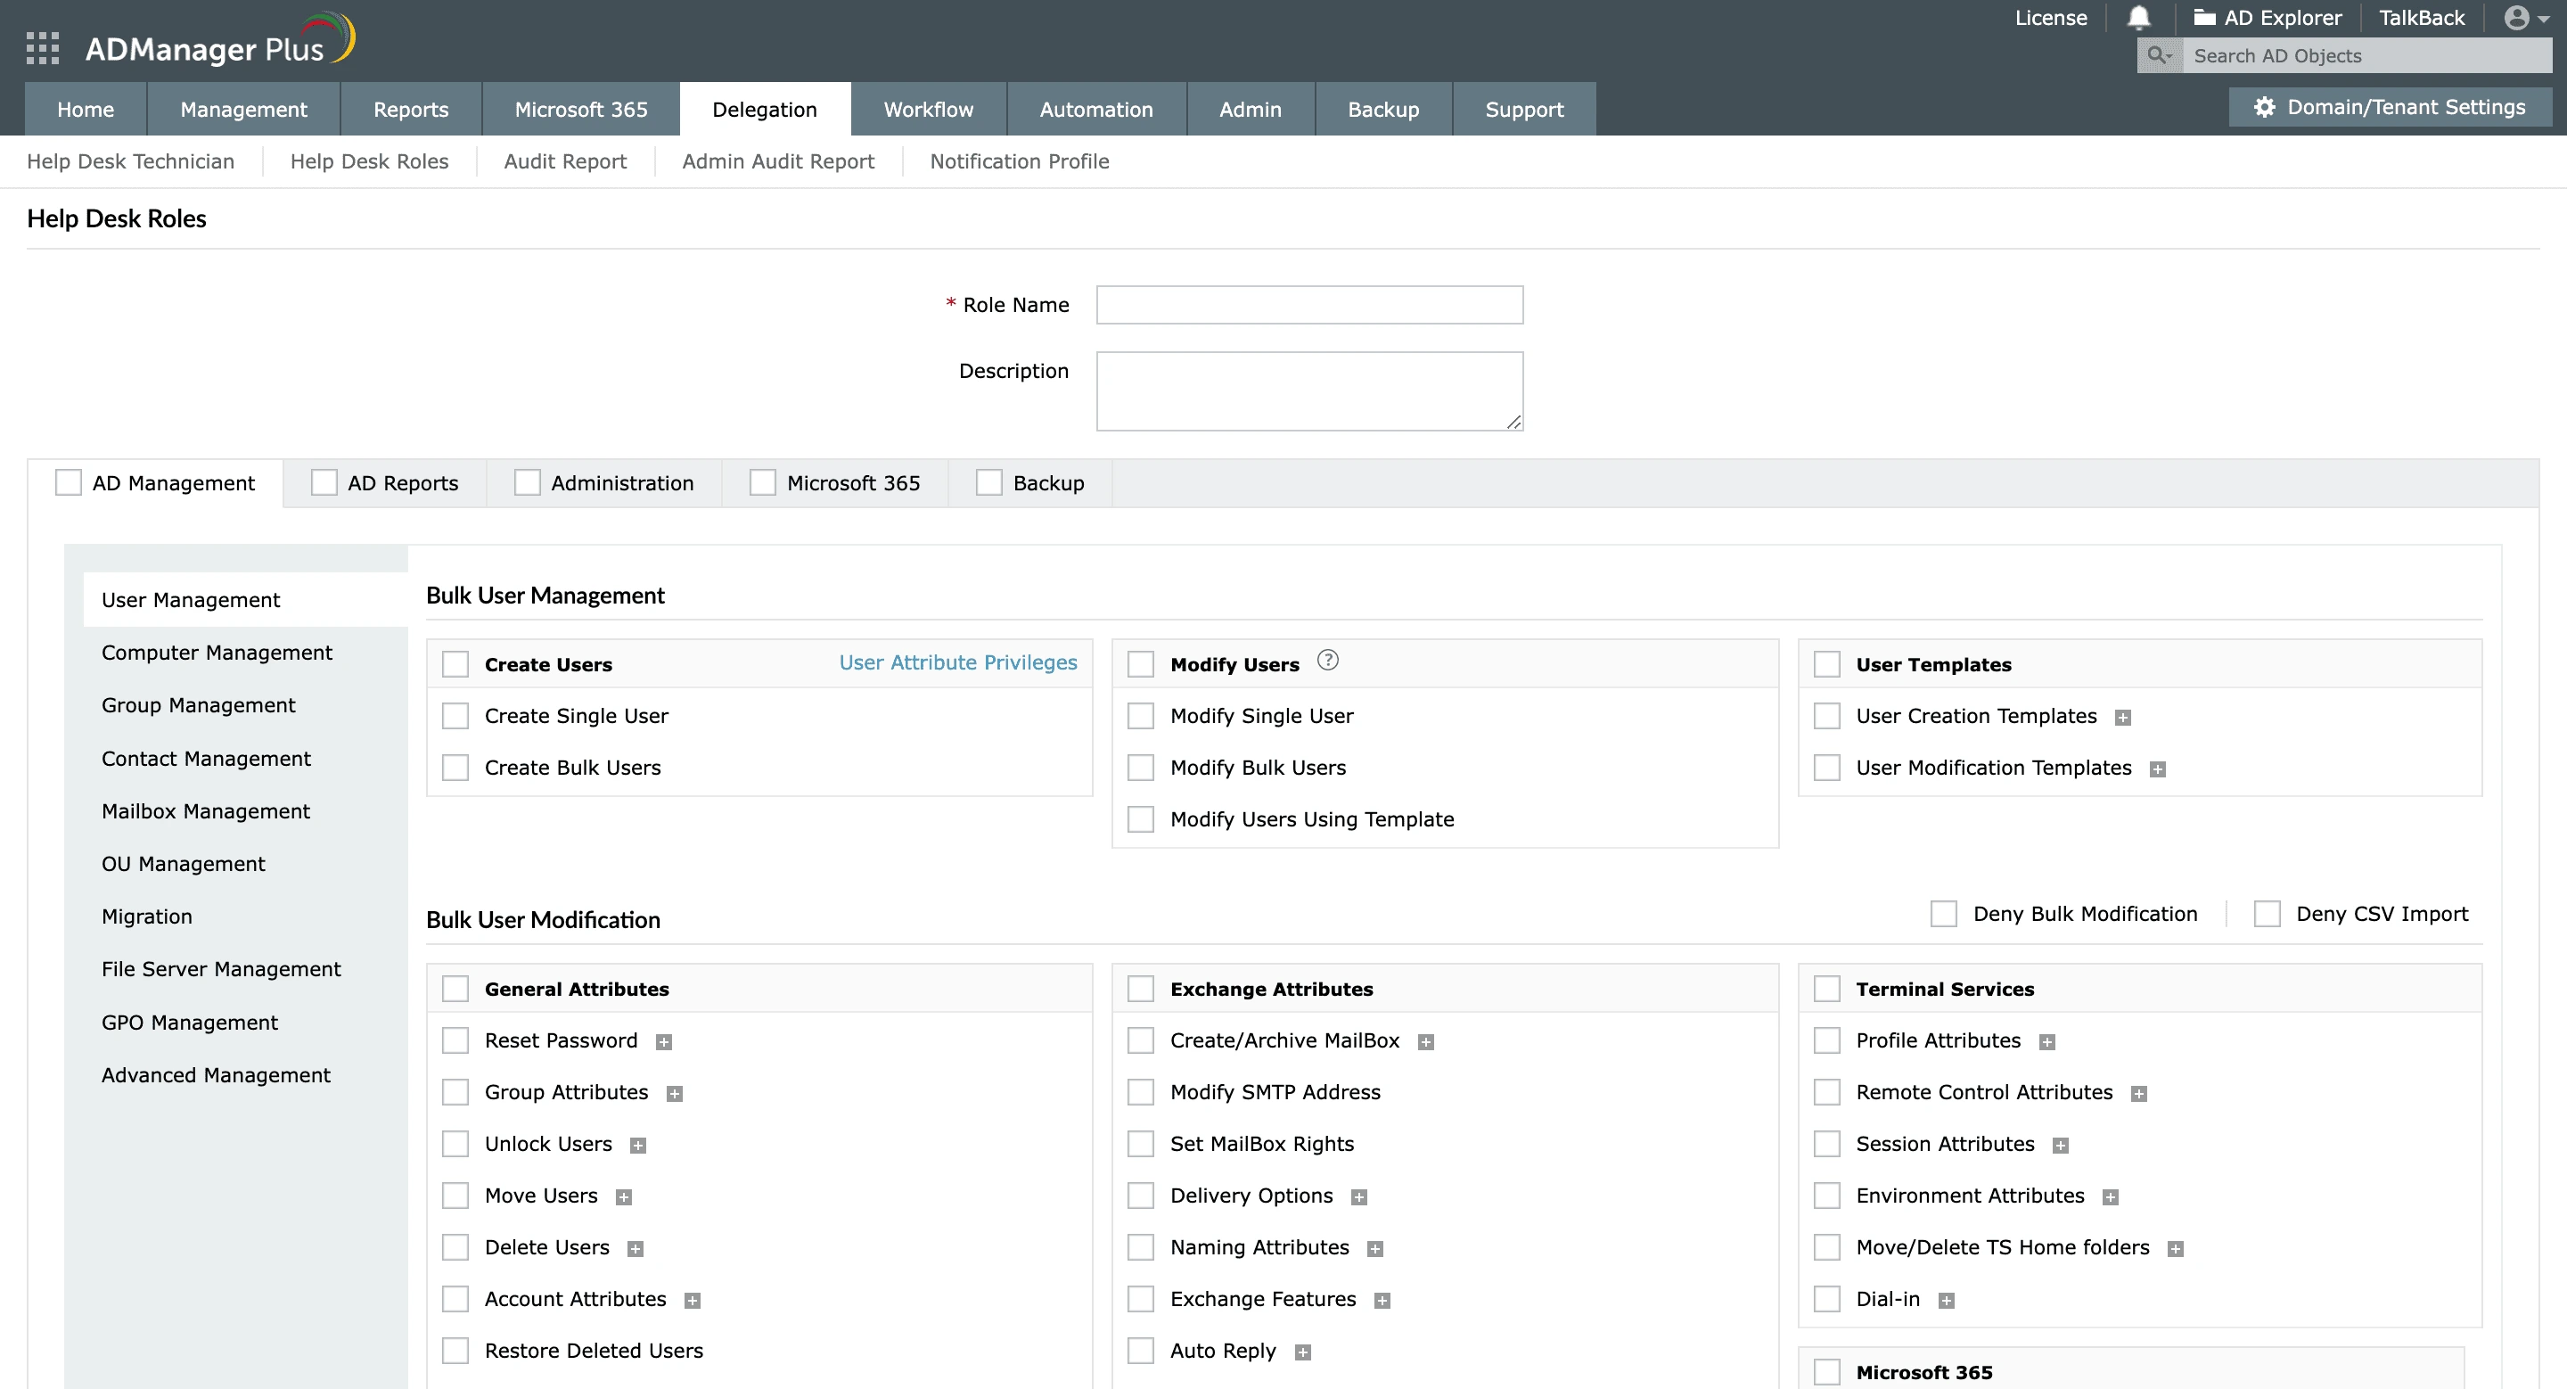
Task: Open AD Explorer folder icon
Action: [2203, 18]
